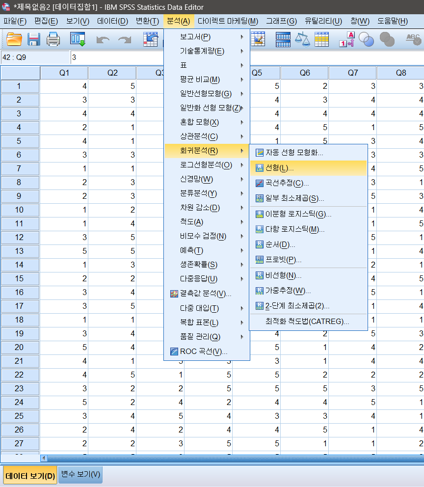The image size is (424, 487).
Task: Expand the 다중응답(U) submenu
Action: [x=207, y=279]
